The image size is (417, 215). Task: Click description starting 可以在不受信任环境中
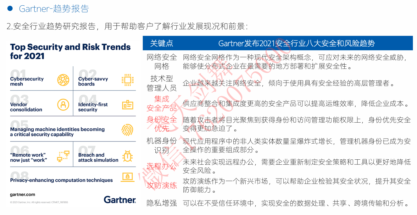[x=297, y=203]
